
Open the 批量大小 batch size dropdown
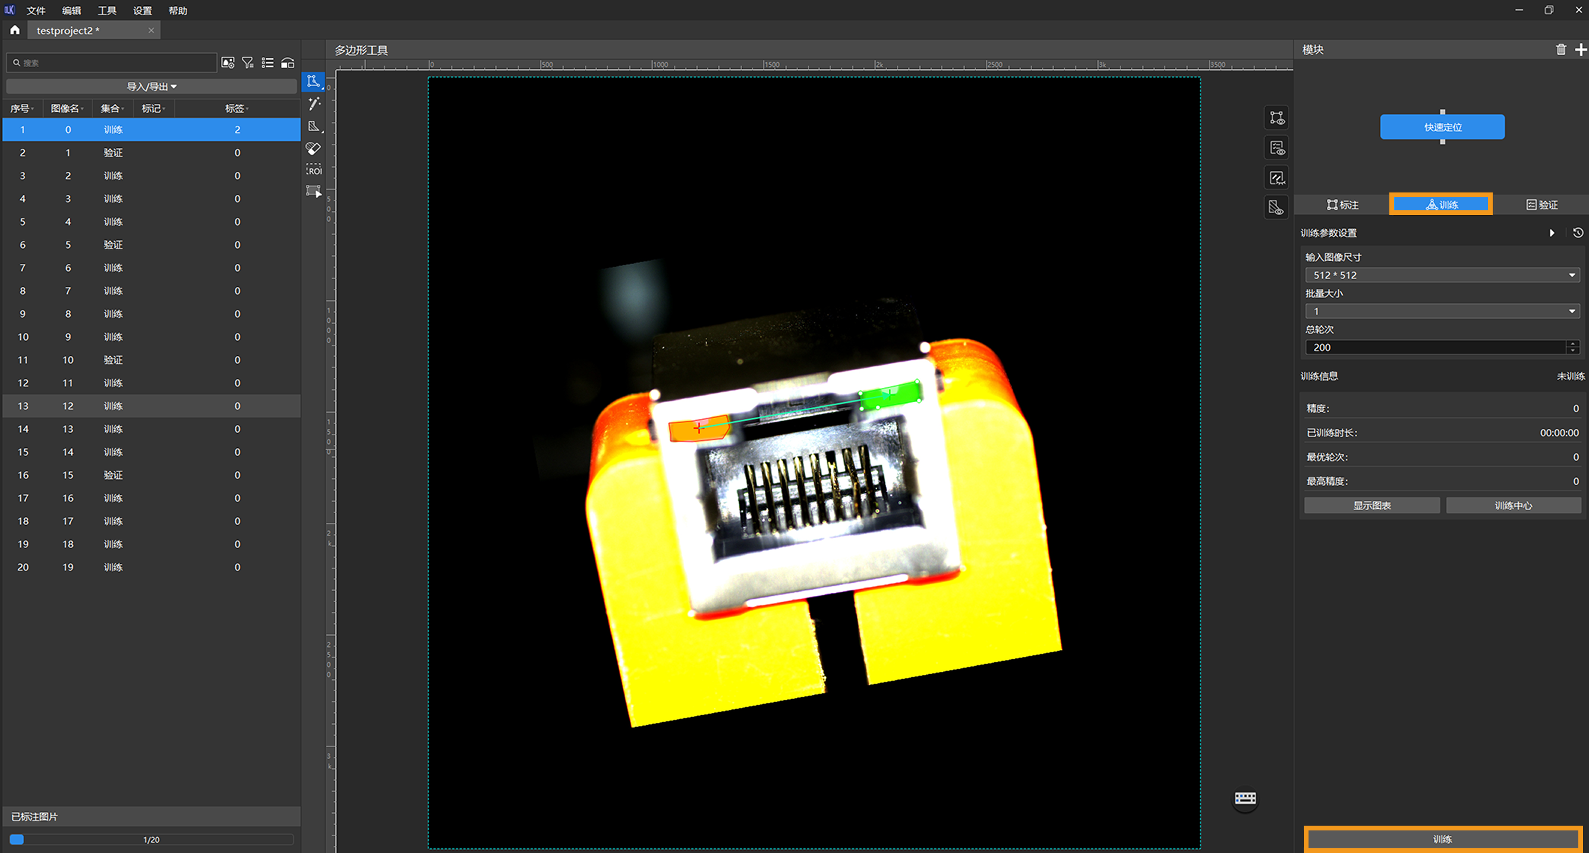point(1441,311)
